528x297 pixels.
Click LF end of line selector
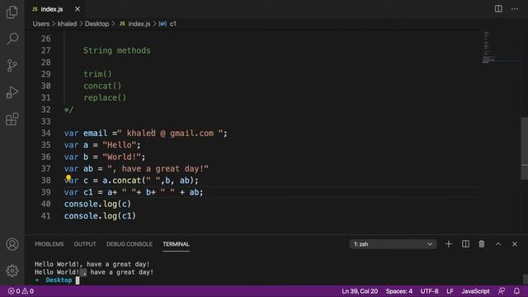(450, 291)
